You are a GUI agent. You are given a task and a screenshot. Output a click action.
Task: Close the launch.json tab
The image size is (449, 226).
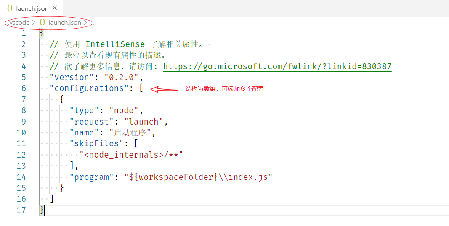[x=55, y=8]
